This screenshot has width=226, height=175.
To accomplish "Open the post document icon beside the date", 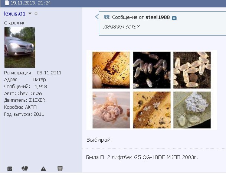I will pyautogui.click(x=7, y=3).
